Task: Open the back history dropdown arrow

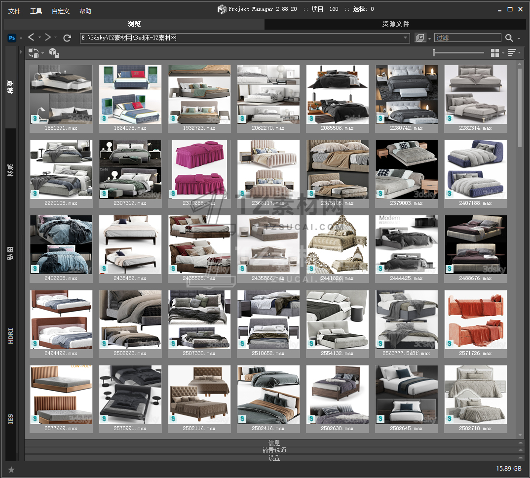Action: (x=39, y=37)
